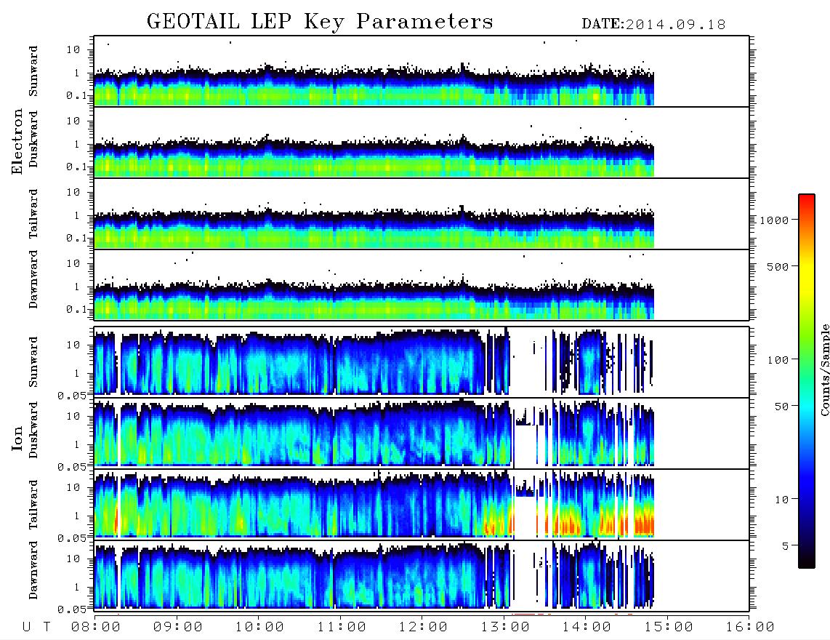Image resolution: width=830 pixels, height=640 pixels.
Task: Click the 'Counts/Sample' colorbar label
Action: [x=824, y=369]
